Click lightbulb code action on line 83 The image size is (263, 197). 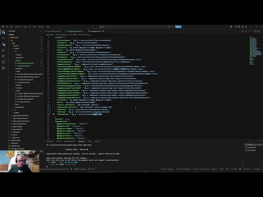point(53,114)
